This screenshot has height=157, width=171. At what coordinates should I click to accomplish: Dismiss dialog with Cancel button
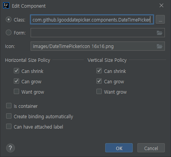coord(151,148)
